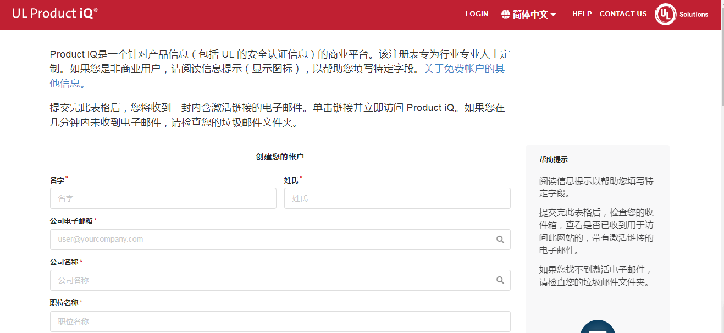The image size is (724, 333).
Task: Click the 帮助提示 panel heading
Action: click(553, 160)
